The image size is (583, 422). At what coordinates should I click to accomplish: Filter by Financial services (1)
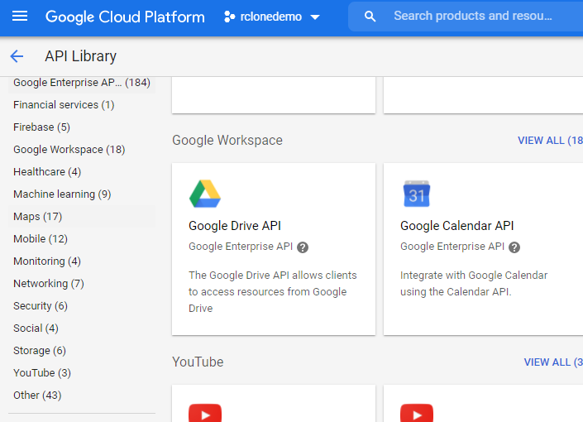click(x=64, y=105)
